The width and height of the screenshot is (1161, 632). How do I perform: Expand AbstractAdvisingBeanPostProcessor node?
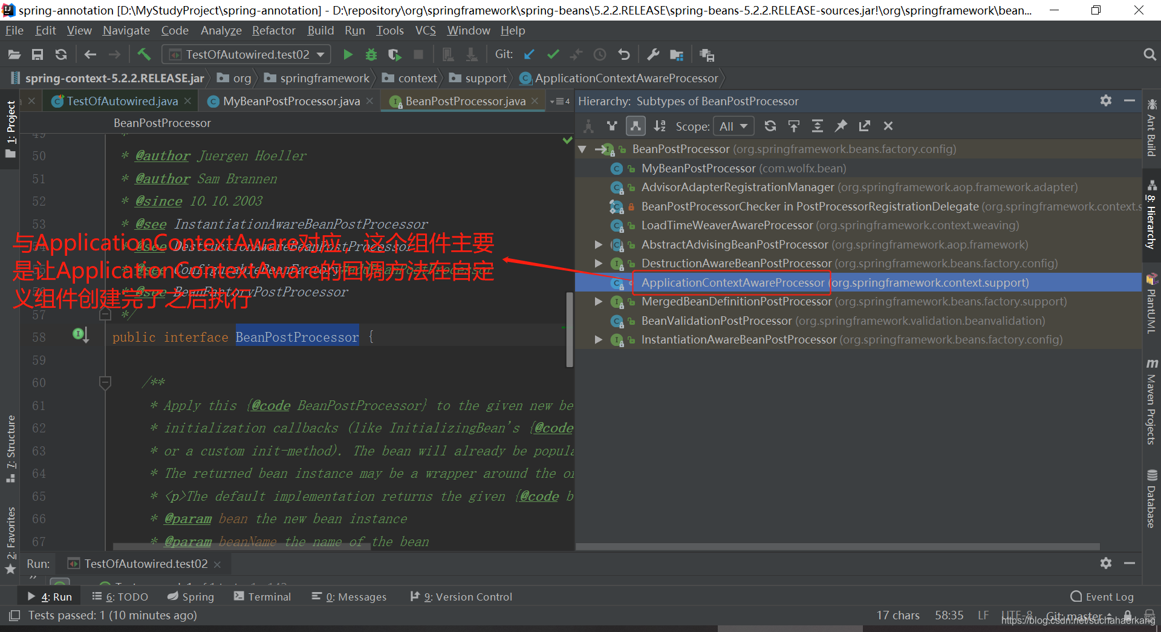click(x=599, y=245)
